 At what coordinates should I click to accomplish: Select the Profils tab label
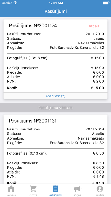click(x=100, y=195)
